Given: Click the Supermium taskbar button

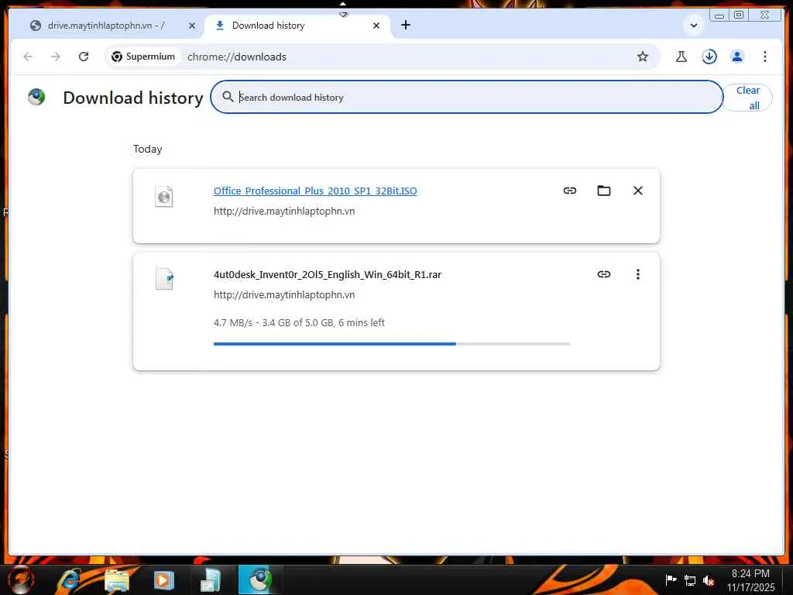Looking at the screenshot, I should point(260,580).
